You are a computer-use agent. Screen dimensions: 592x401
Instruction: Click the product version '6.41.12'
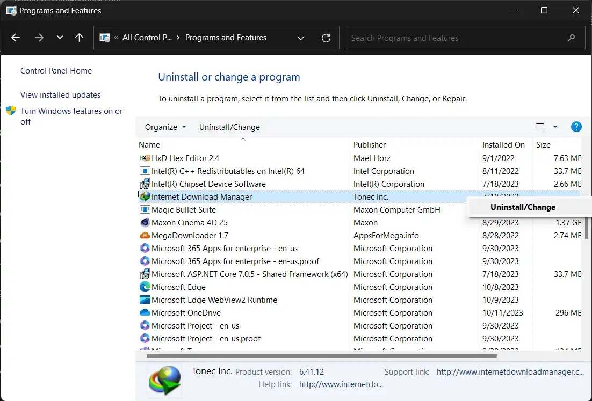[x=312, y=372]
